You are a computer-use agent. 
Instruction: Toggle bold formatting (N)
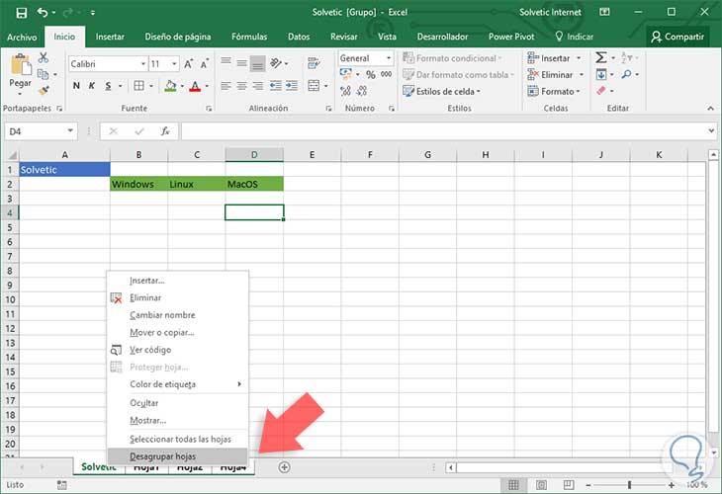tap(76, 86)
